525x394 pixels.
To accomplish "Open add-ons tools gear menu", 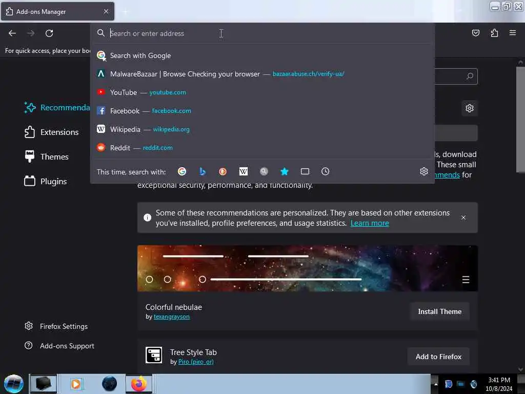I will click(470, 108).
